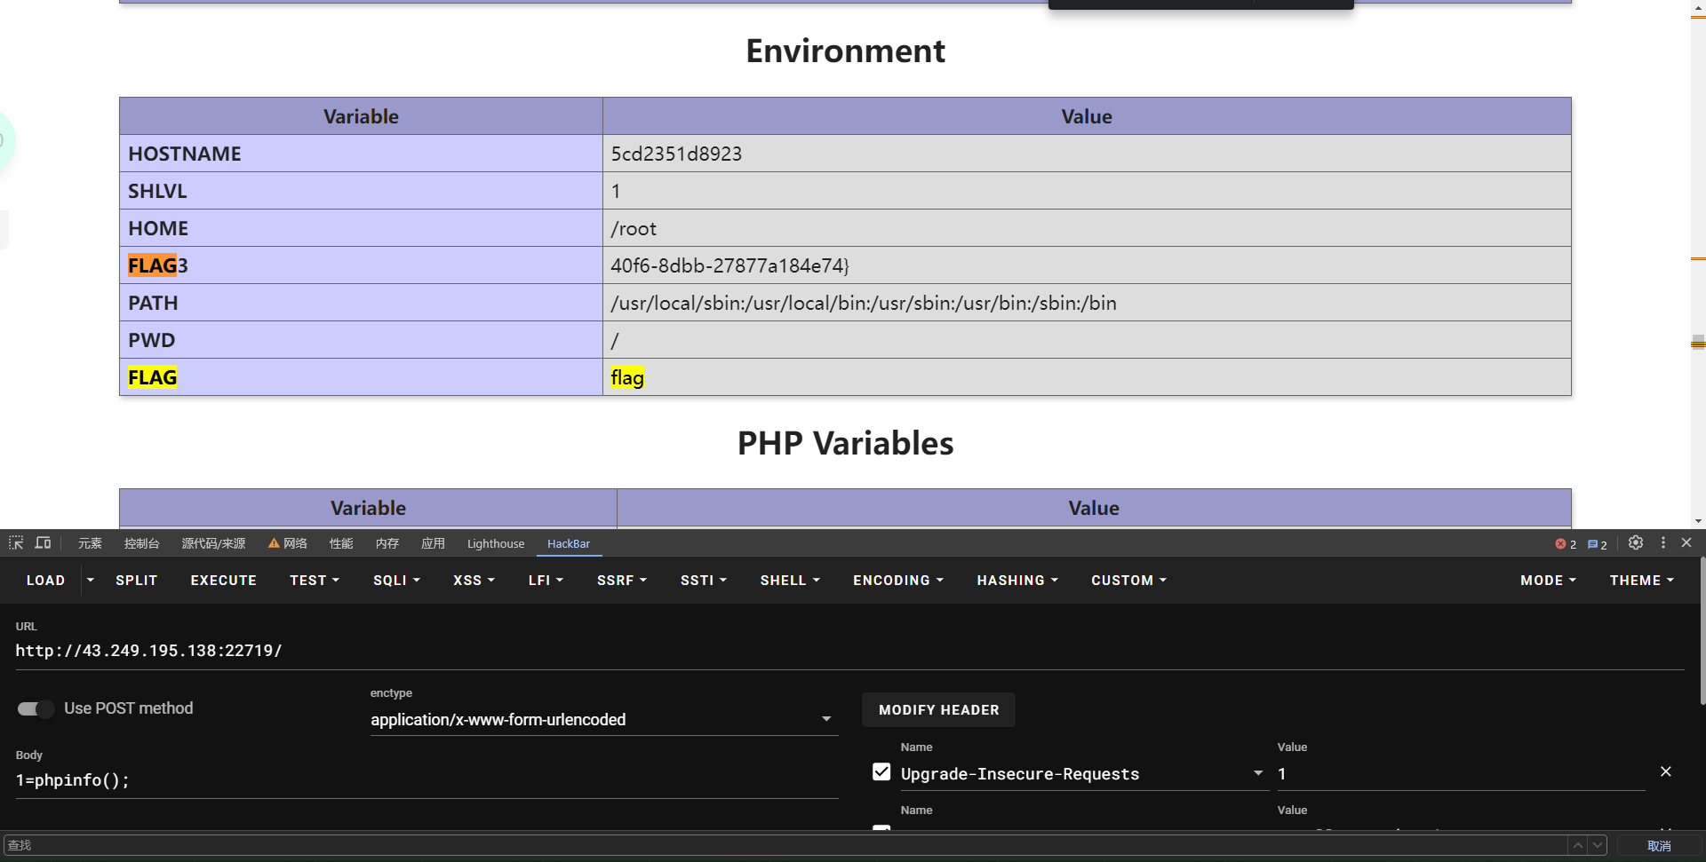The width and height of the screenshot is (1706, 862).
Task: Toggle Use POST method switch
Action: [36, 708]
